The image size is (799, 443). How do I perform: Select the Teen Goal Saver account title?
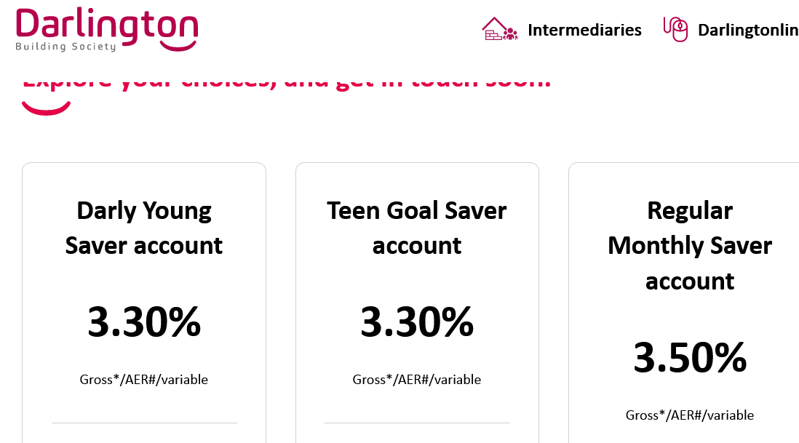[417, 228]
